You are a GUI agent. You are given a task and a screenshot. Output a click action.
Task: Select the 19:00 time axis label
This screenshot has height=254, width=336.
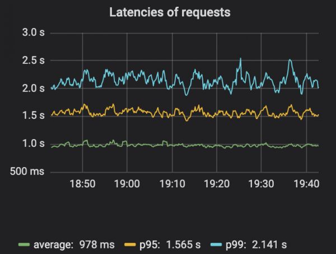pos(127,184)
